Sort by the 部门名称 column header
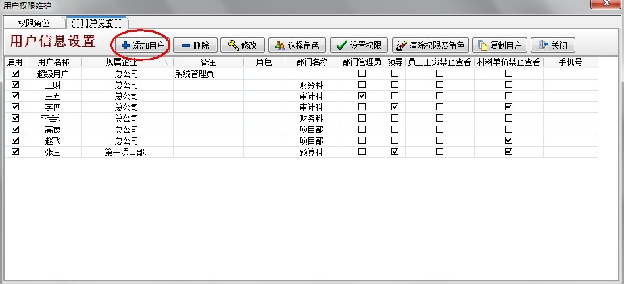Screen dimensions: 624x284 pos(312,62)
